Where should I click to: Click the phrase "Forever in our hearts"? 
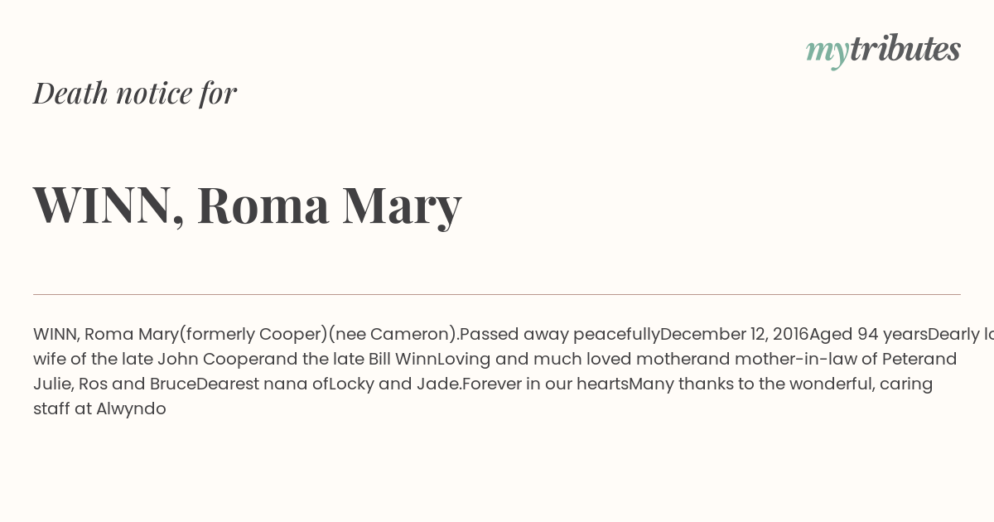click(545, 384)
